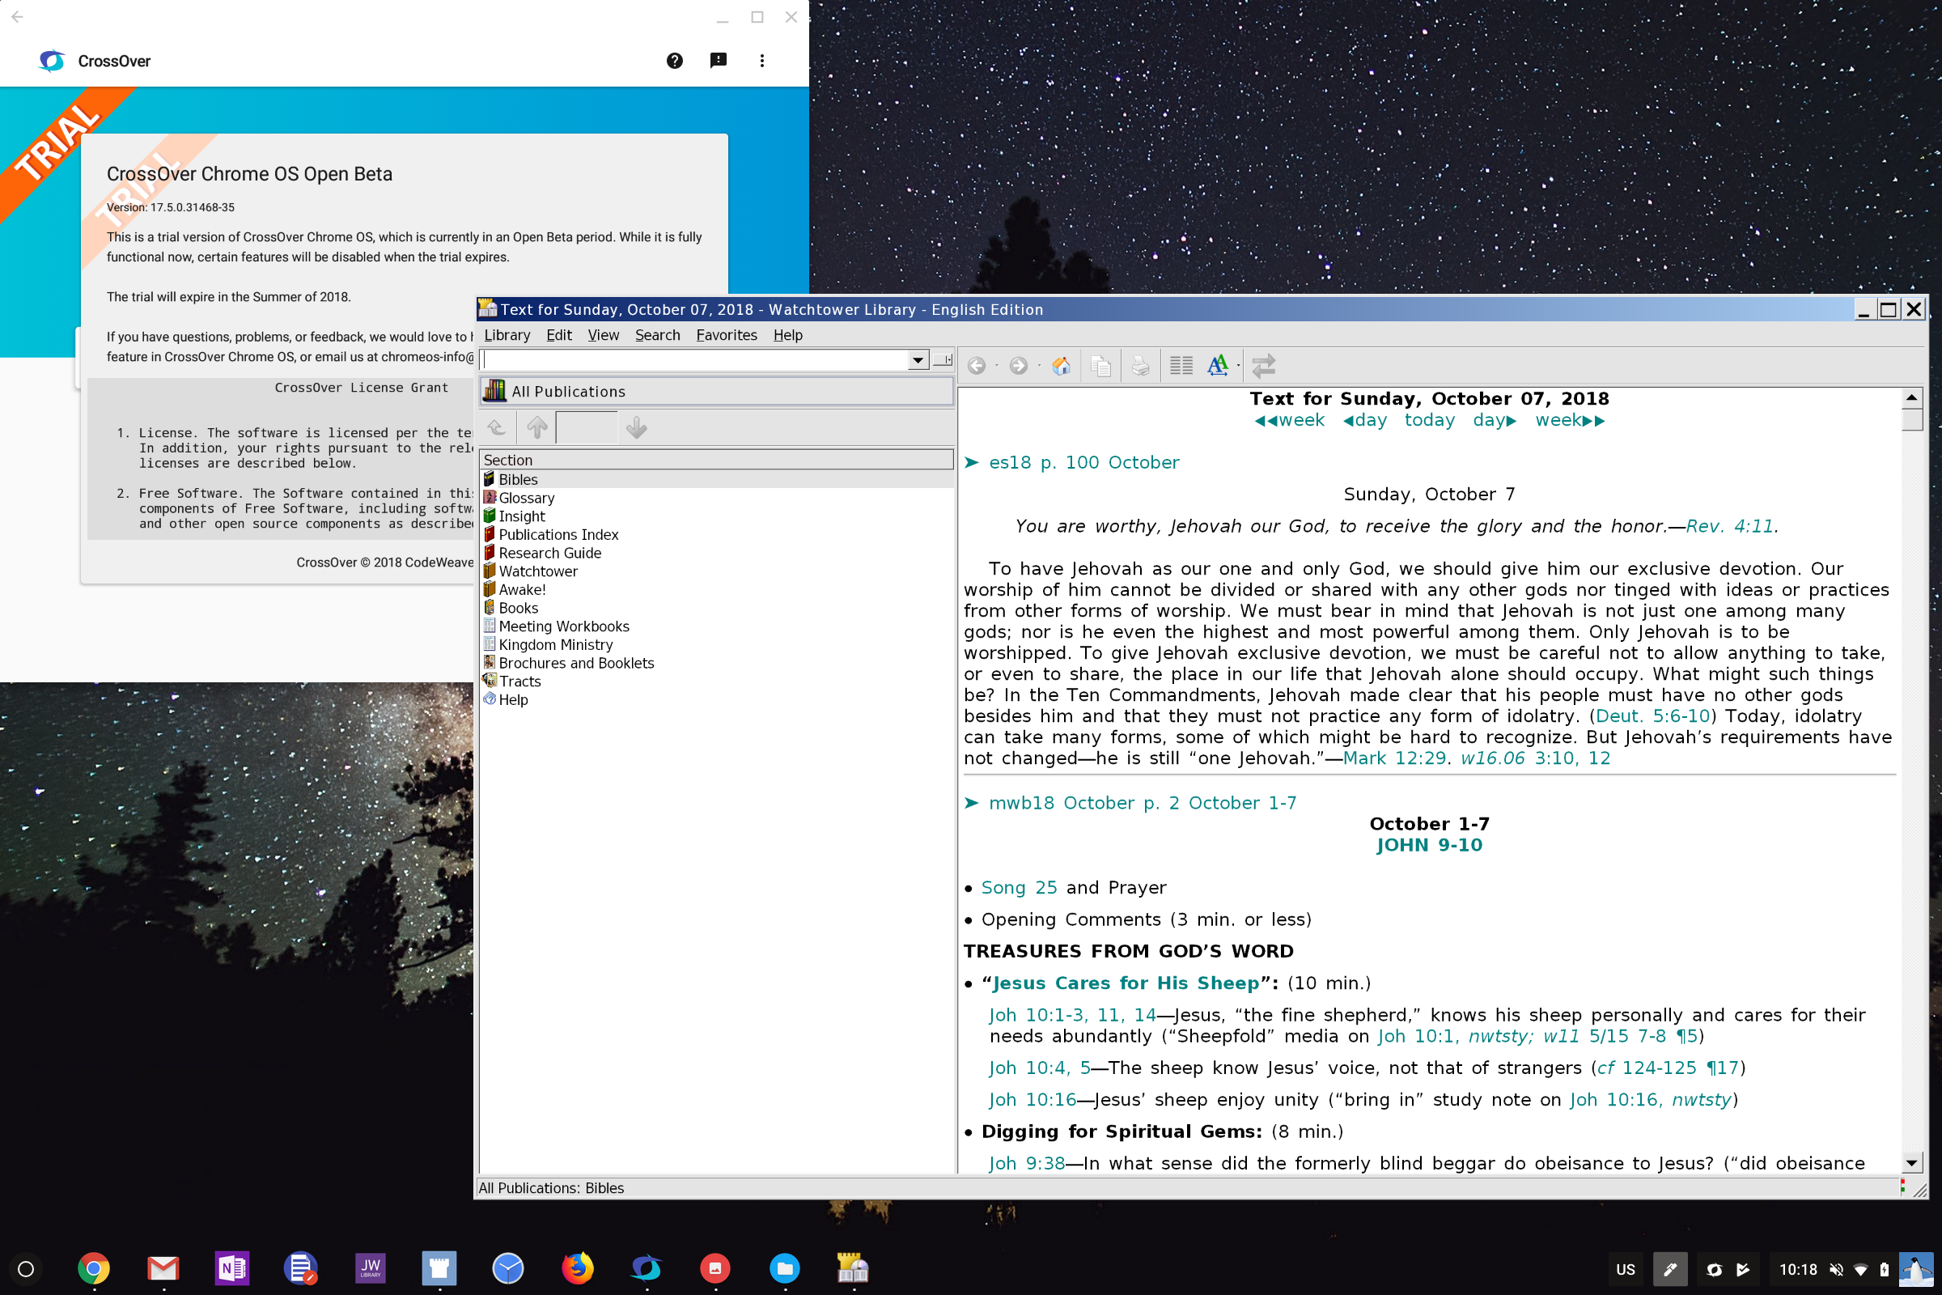Click the upward search arrow icon

(536, 427)
